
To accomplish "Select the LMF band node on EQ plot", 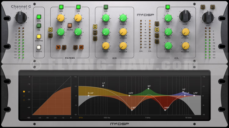I will pyautogui.click(x=132, y=110).
